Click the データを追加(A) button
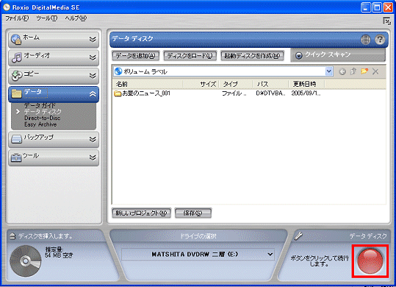 tap(136, 56)
